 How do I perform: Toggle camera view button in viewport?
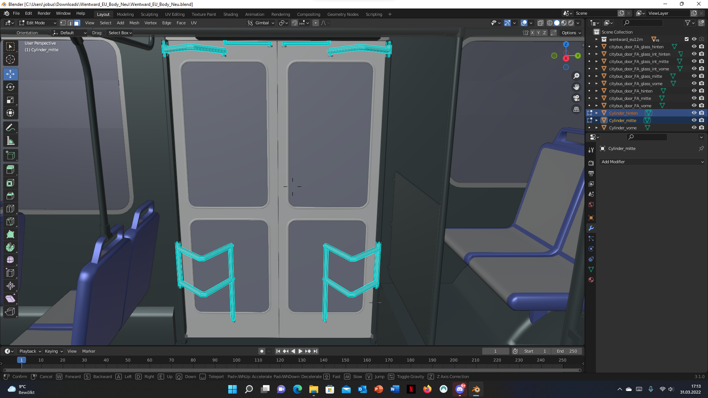pyautogui.click(x=576, y=98)
